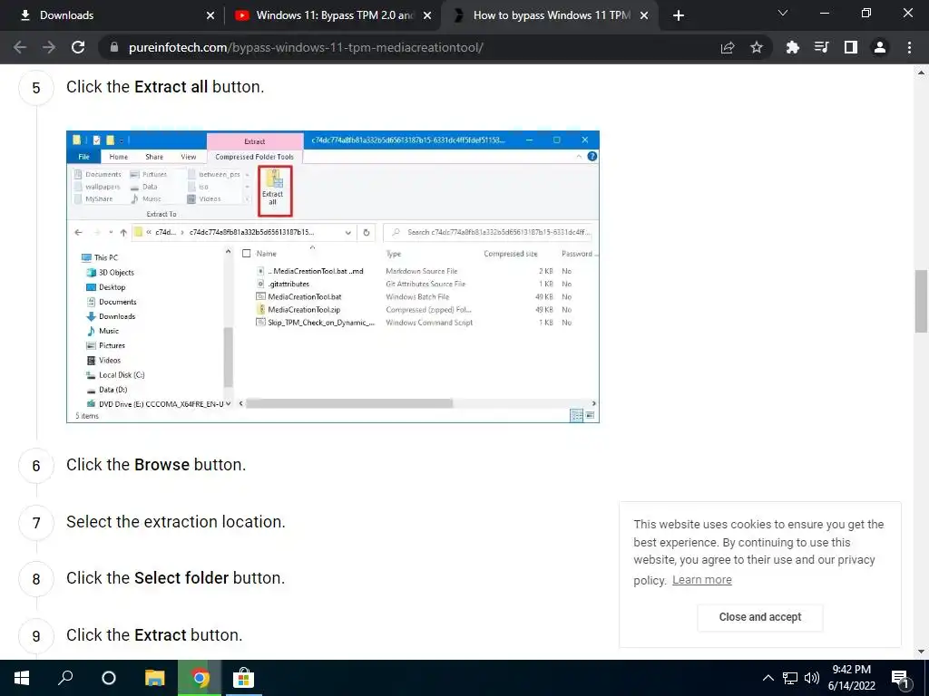The height and width of the screenshot is (696, 929).
Task: Switch to the Windows 11 Bypass TPM YouTube tab
Action: click(x=333, y=15)
